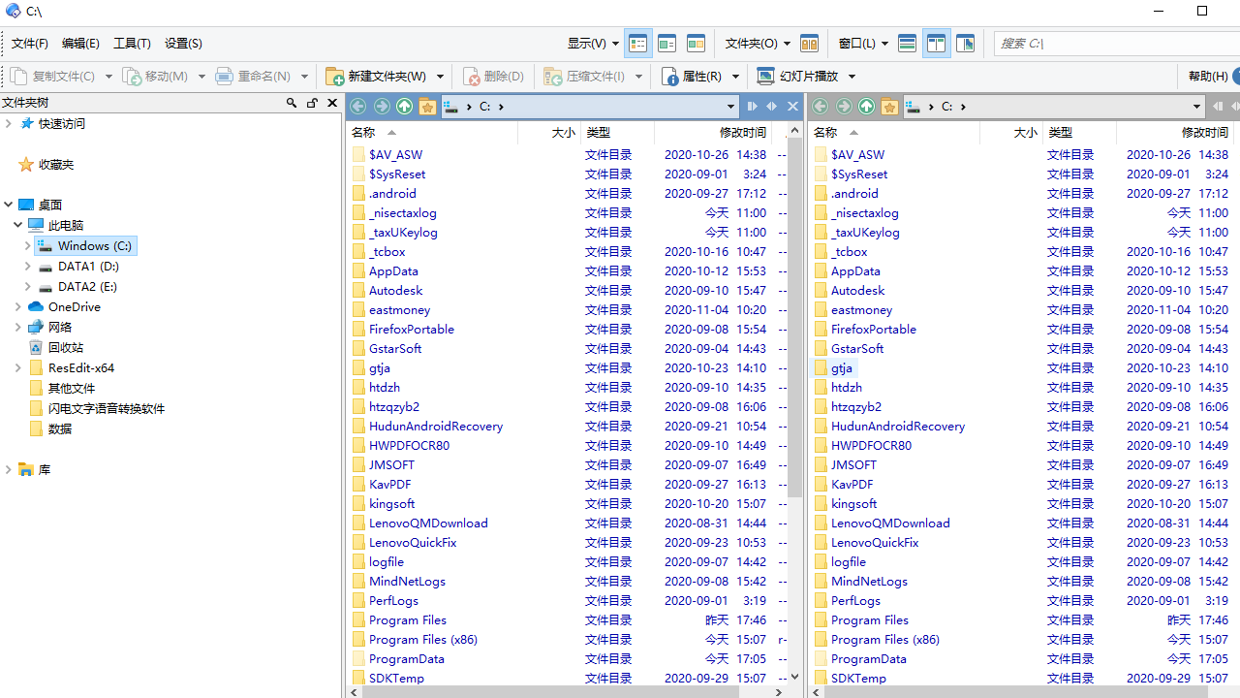Open the 工具(T) menu
This screenshot has height=698, width=1240.
132,44
